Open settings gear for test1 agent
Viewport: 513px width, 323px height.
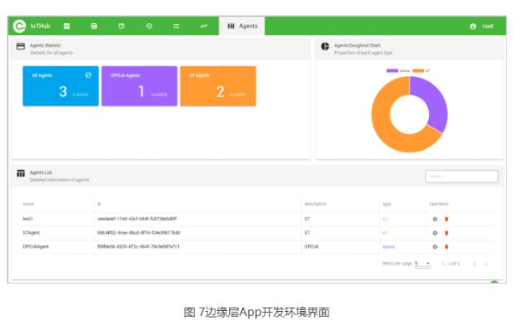435,219
